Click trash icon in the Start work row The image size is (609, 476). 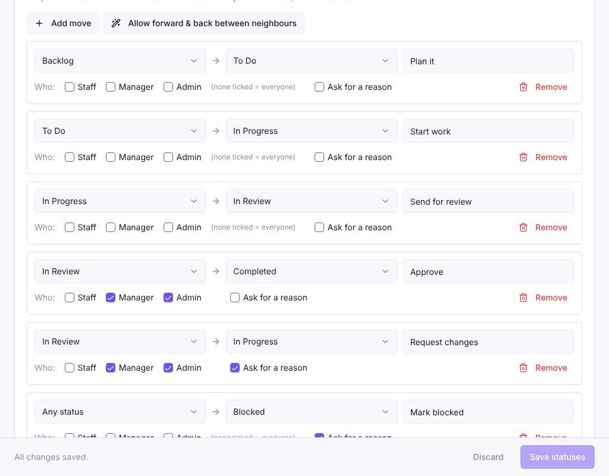coord(523,157)
